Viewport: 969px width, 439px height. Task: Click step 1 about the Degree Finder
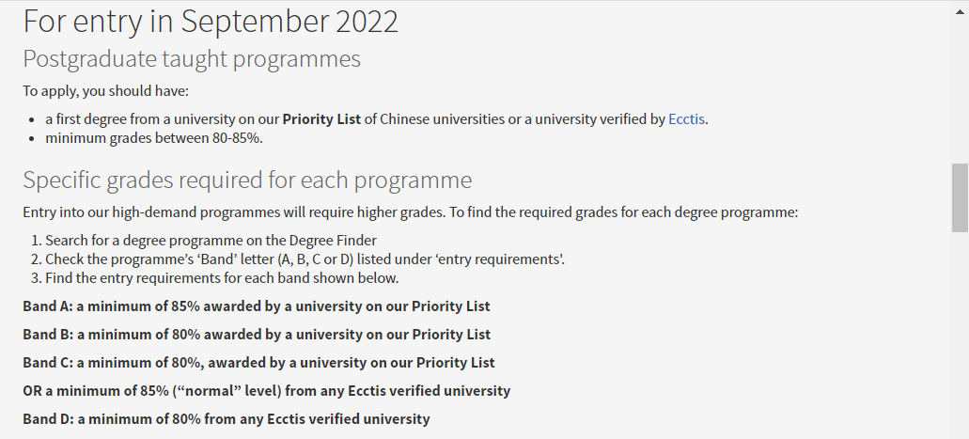pyautogui.click(x=211, y=241)
